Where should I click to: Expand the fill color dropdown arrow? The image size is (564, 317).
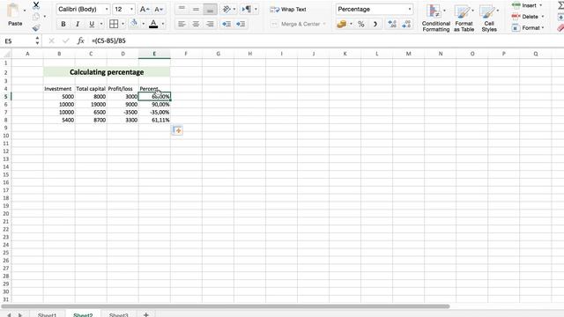[x=143, y=24]
